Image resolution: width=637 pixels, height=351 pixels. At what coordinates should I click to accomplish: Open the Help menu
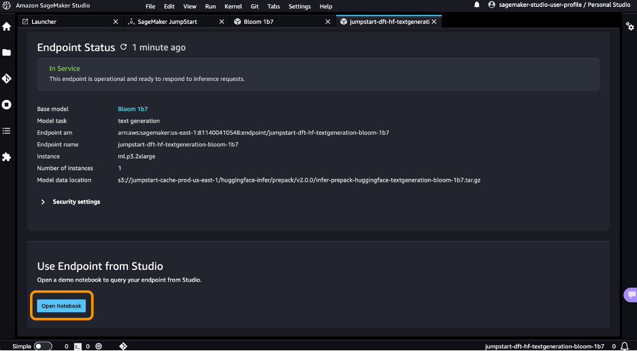coord(326,7)
